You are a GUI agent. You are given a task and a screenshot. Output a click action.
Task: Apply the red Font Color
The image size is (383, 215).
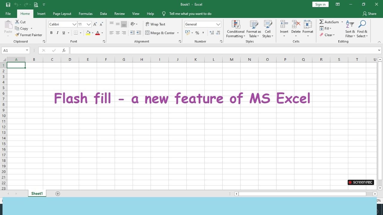(x=98, y=33)
